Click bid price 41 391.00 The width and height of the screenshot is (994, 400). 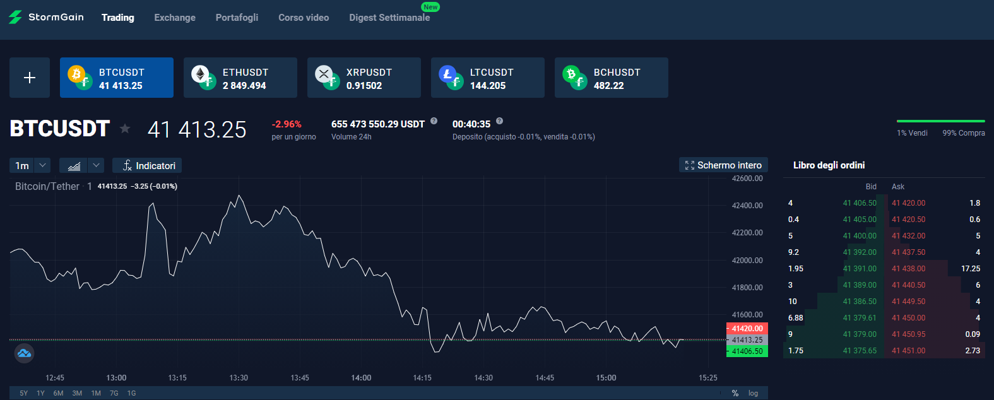click(x=860, y=269)
